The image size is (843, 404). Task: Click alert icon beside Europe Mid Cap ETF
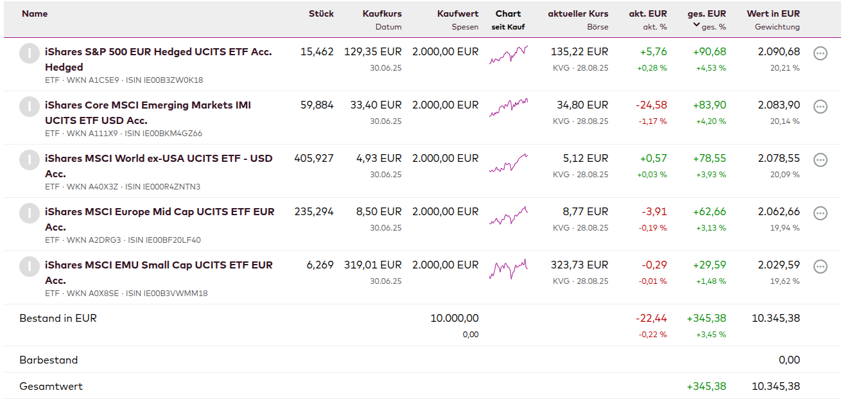point(30,213)
